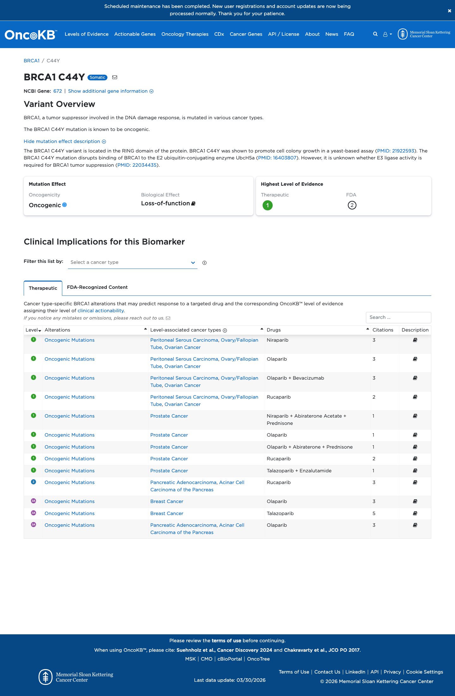Open the terms of use footer link
This screenshot has width=455, height=696.
(226, 641)
